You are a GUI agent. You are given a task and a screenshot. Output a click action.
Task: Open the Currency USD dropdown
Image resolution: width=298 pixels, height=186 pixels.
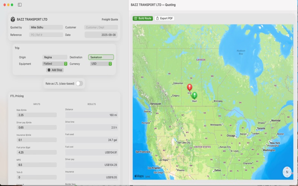[101, 64]
